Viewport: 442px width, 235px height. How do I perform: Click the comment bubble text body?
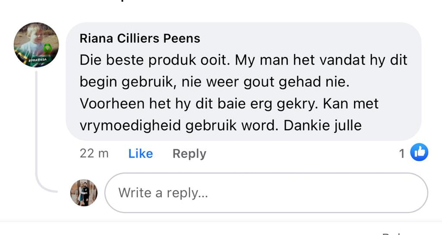[243, 93]
